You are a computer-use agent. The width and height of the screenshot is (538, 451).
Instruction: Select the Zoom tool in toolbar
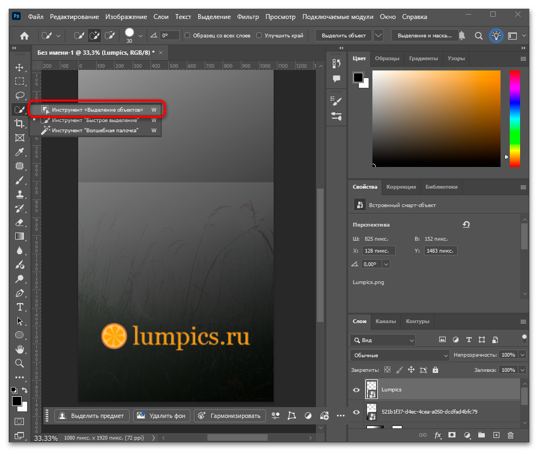[x=20, y=363]
